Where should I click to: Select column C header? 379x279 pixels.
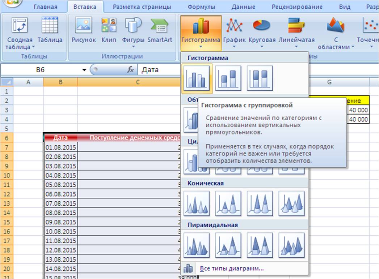coord(138,82)
